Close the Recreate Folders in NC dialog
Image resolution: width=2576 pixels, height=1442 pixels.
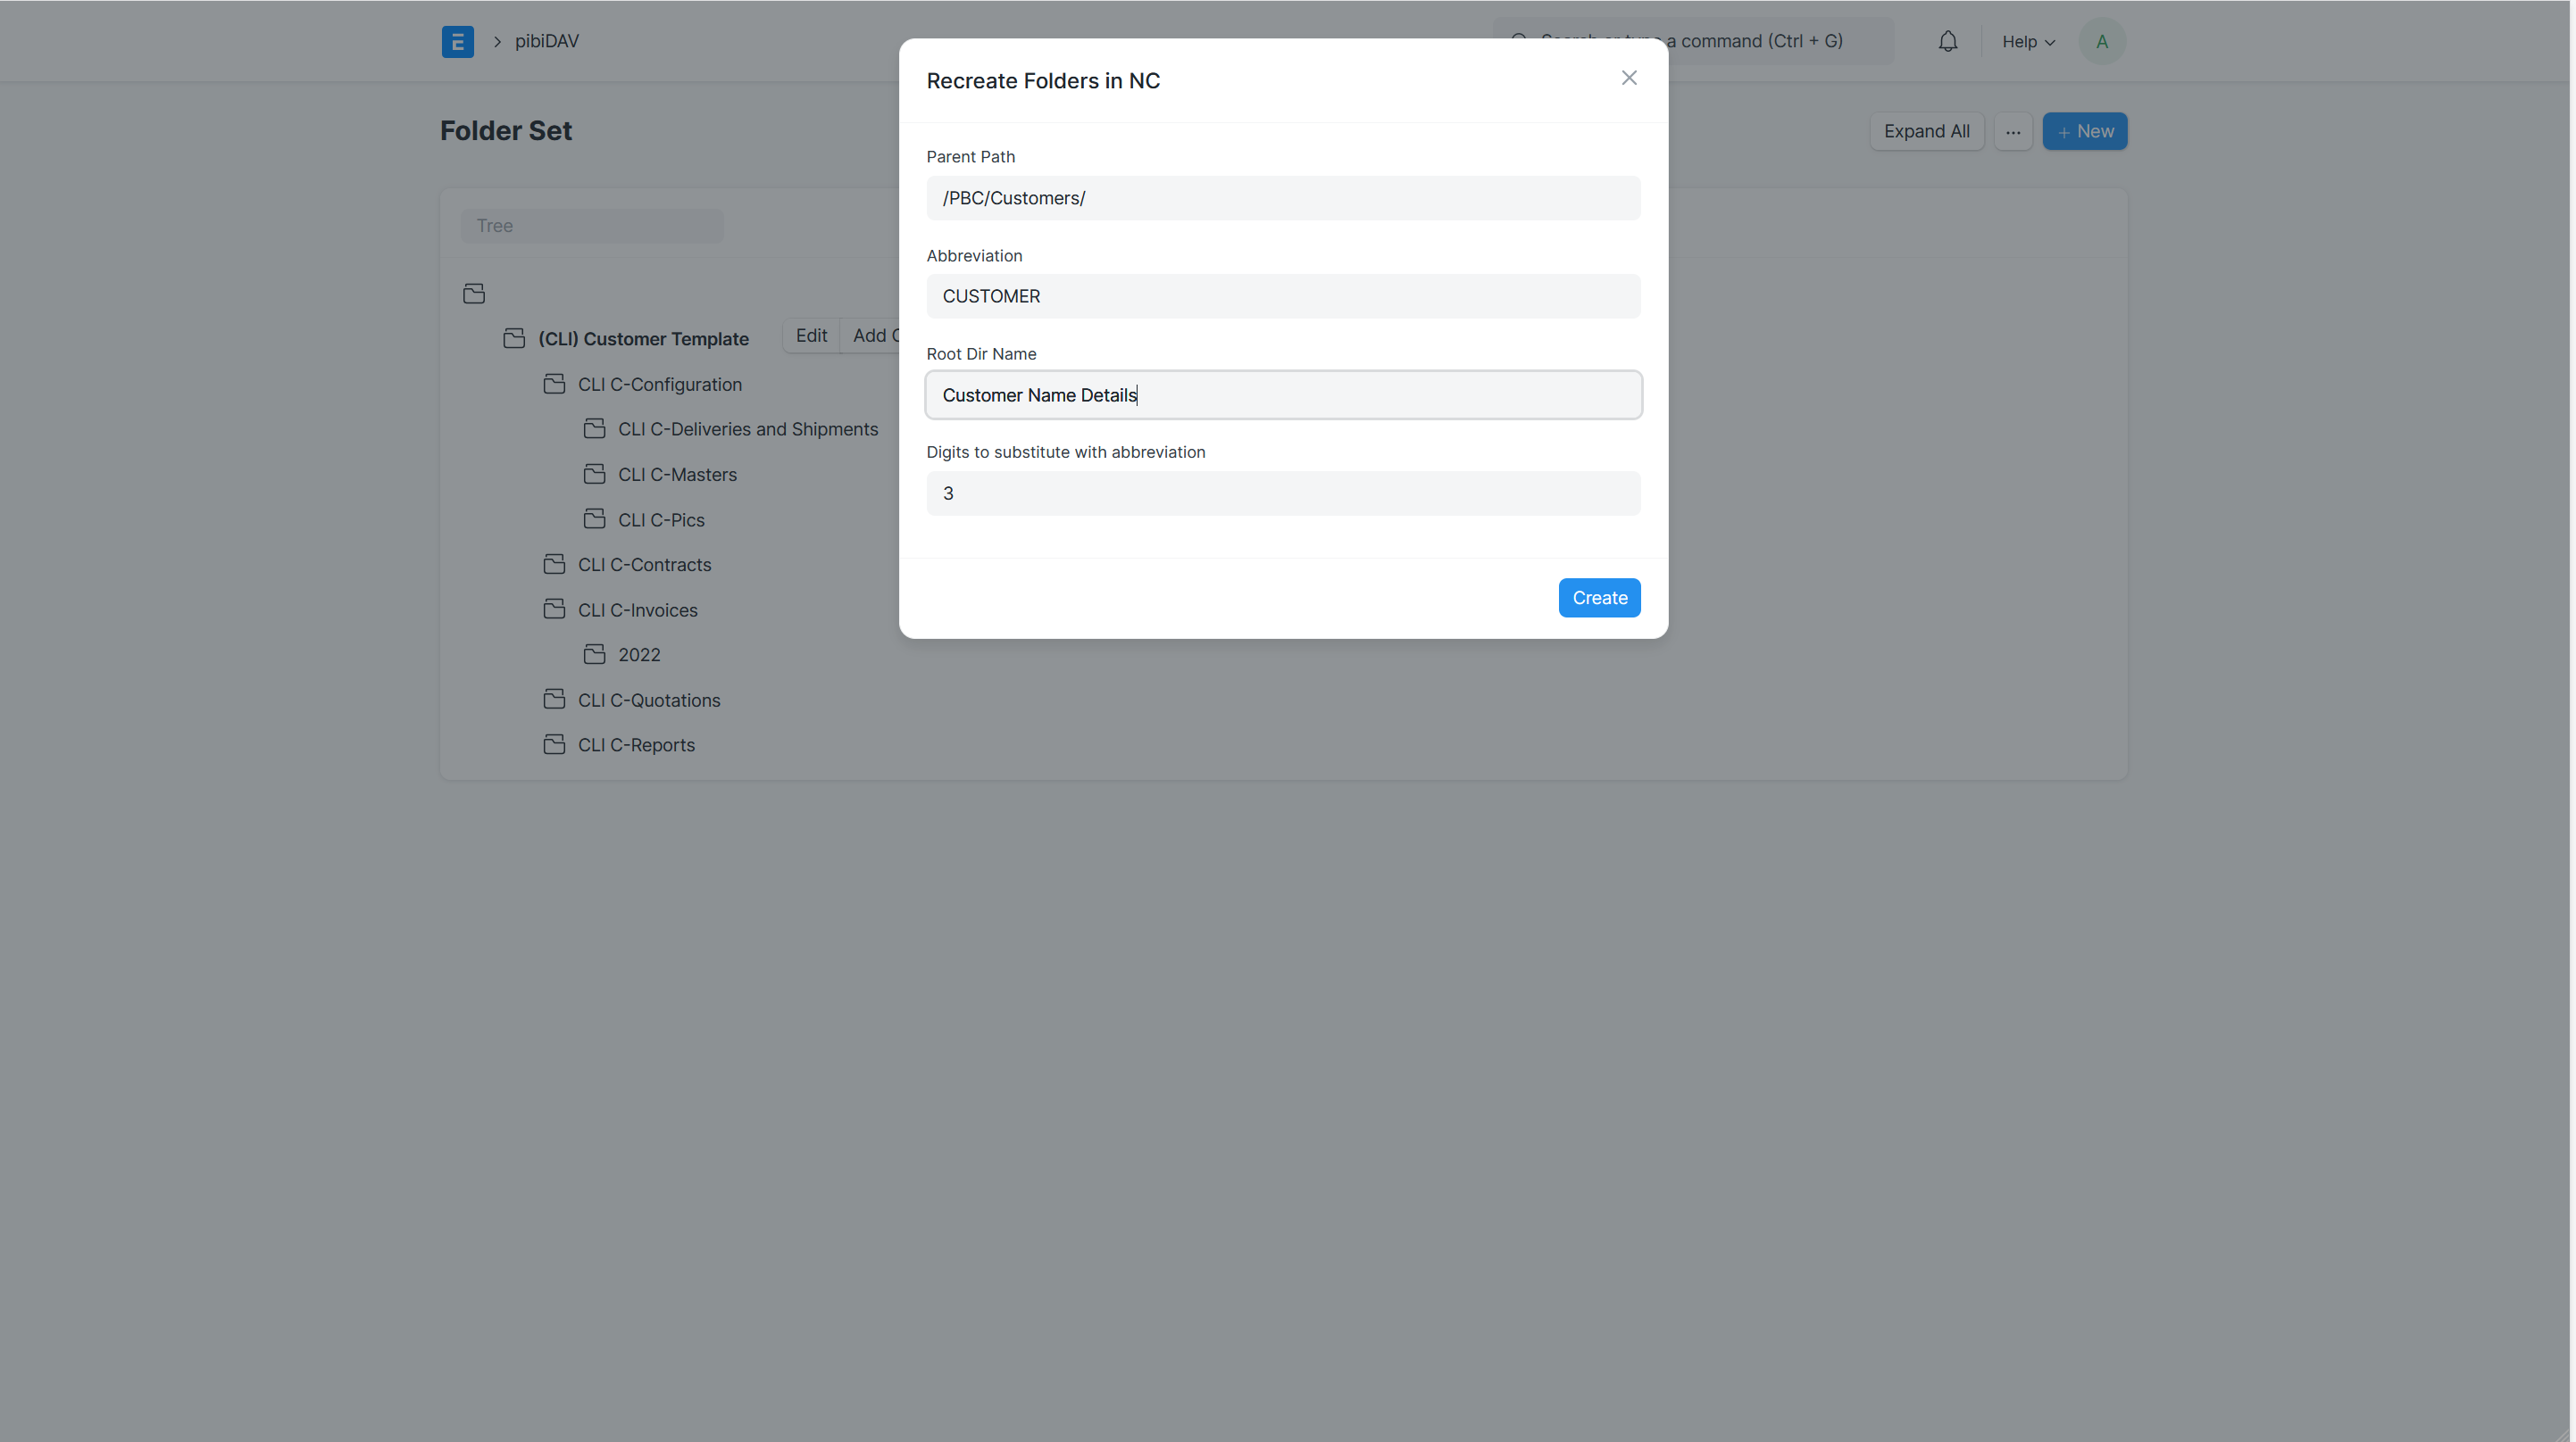click(1628, 78)
